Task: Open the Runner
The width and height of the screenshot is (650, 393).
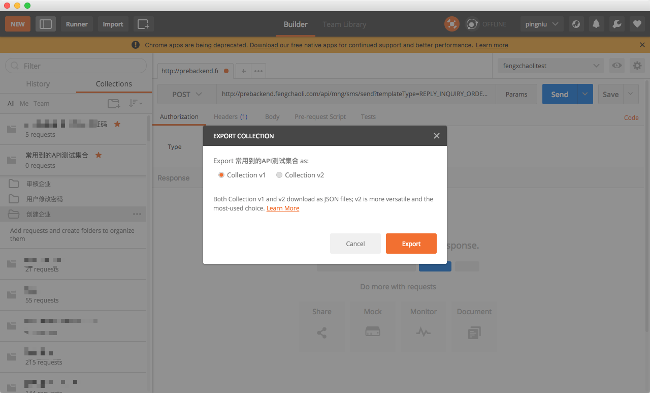Action: pos(77,24)
